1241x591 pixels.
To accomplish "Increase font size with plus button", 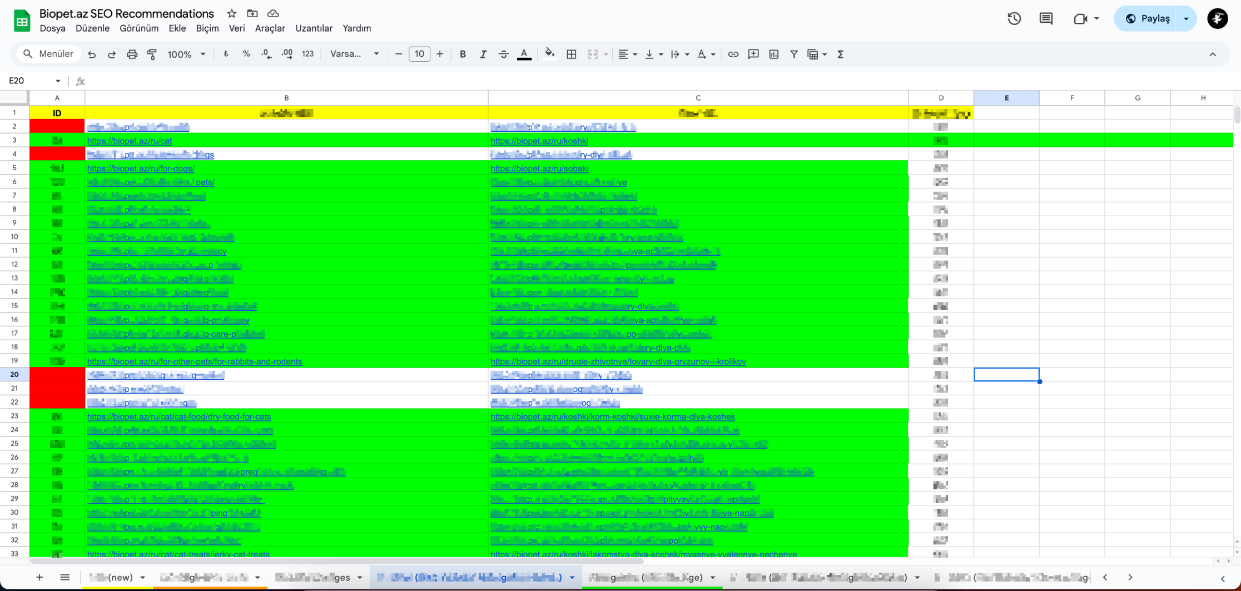I will [440, 54].
